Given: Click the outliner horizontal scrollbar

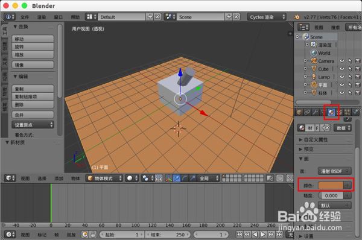Looking at the screenshot, I should coord(313,103).
